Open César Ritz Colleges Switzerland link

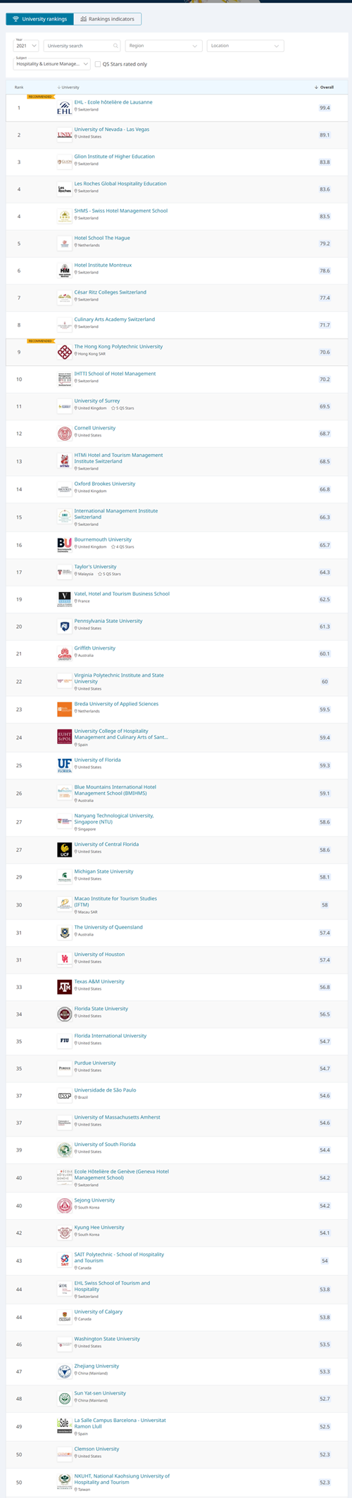tap(111, 292)
